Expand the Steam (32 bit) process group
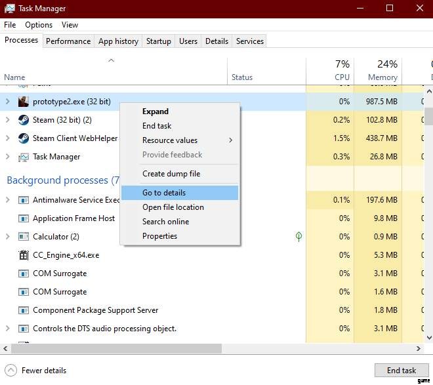 [x=8, y=120]
